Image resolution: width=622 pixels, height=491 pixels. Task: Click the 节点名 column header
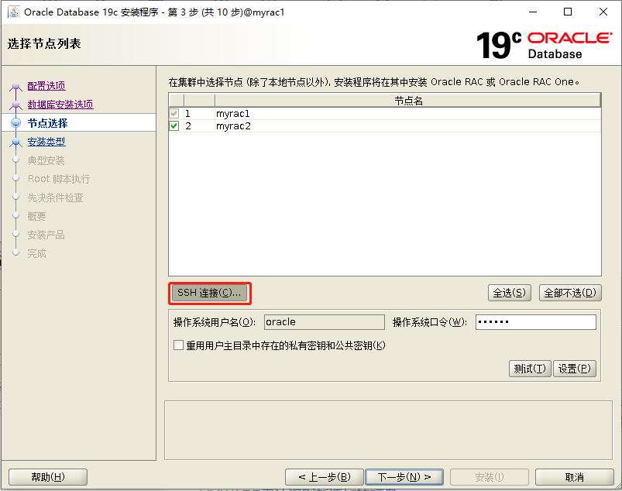pyautogui.click(x=407, y=101)
